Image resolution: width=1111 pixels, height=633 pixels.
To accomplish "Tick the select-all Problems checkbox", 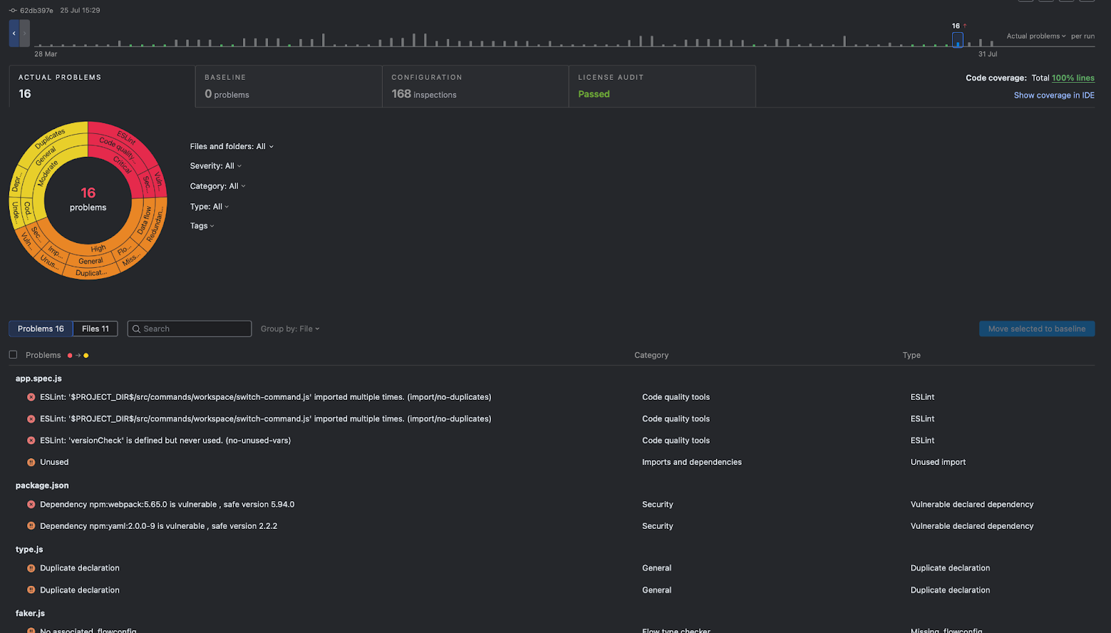I will tap(13, 355).
